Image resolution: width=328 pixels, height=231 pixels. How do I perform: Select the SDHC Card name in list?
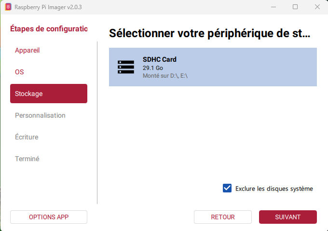point(160,59)
